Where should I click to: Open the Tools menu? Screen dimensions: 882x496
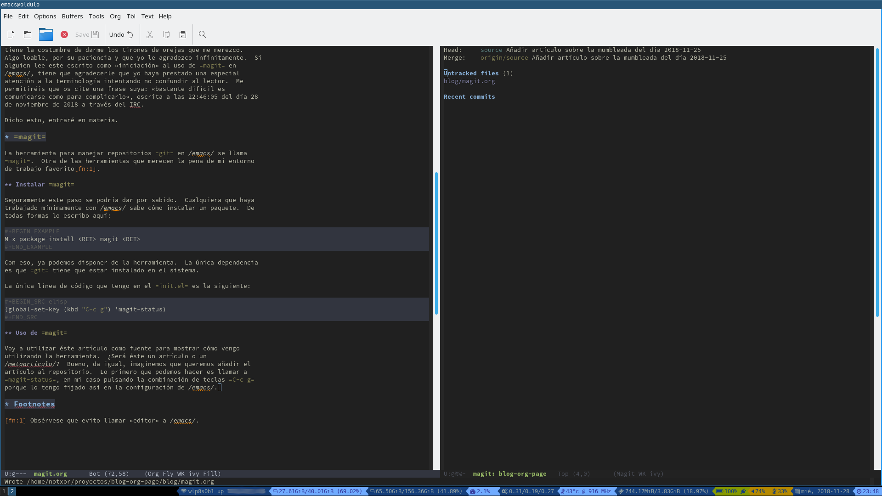tap(96, 16)
